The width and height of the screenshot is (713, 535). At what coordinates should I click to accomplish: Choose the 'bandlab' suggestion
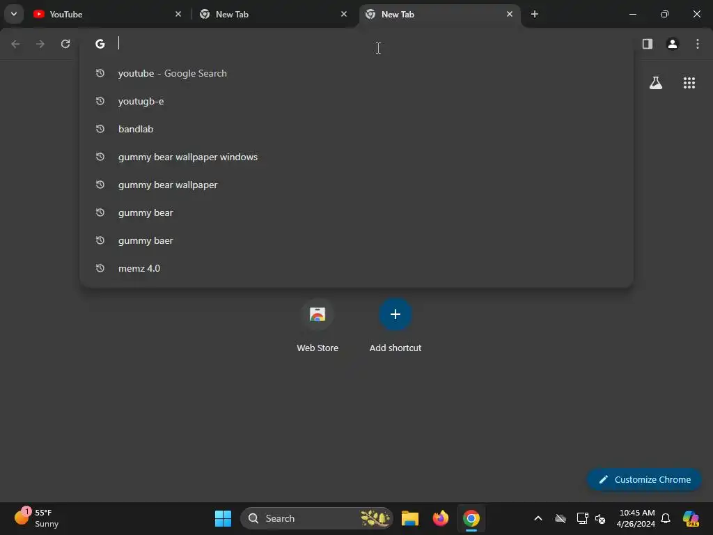[x=356, y=129]
